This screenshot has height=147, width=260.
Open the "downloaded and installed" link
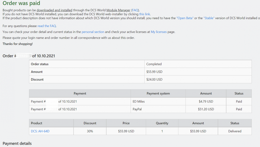[x=54, y=10]
